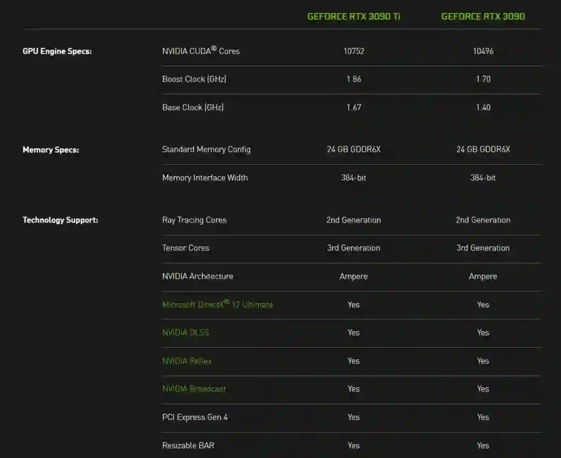561x458 pixels.
Task: Open the NVIDIA Reflex link
Action: pyautogui.click(x=186, y=361)
